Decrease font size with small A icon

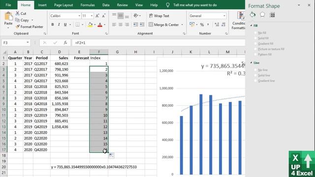(x=104, y=16)
